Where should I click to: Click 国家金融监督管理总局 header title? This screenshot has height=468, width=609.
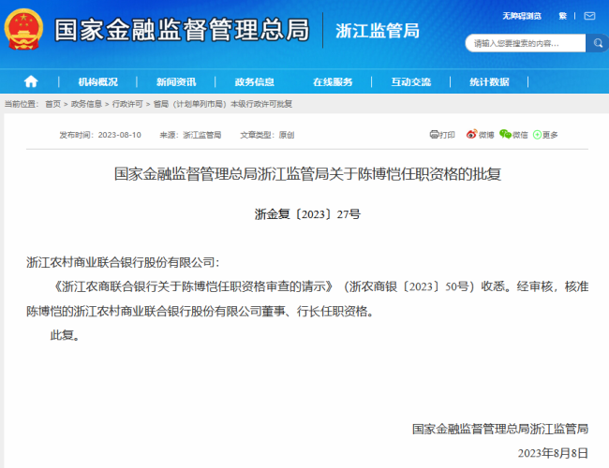pyautogui.click(x=182, y=30)
